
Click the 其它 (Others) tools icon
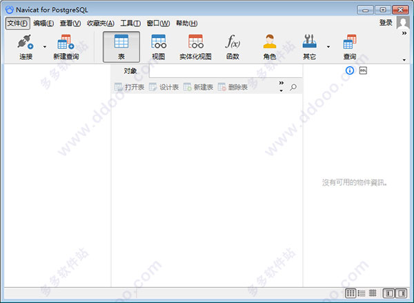pyautogui.click(x=309, y=41)
